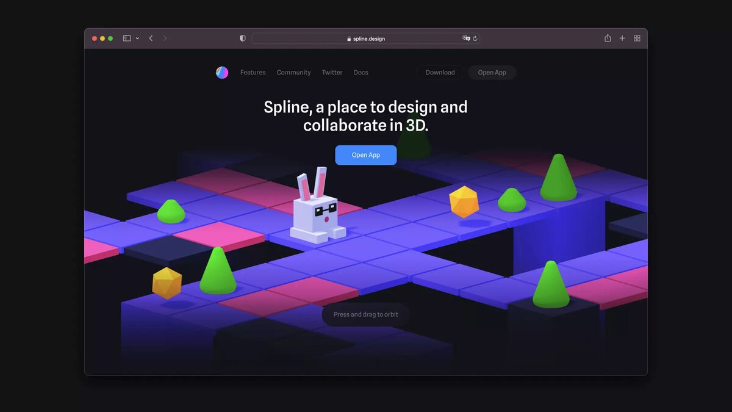
Task: Open the Share icon in Safari
Action: (x=608, y=38)
